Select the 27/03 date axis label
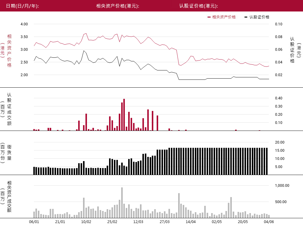 (x=165, y=222)
